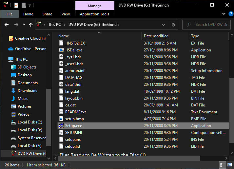Collapse Files Ready to Be Written group
This screenshot has height=169, width=234.
[x=56, y=155]
